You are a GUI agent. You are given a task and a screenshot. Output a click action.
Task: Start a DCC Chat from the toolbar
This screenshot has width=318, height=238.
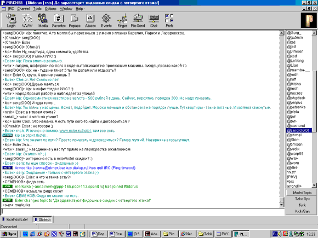click(154, 20)
